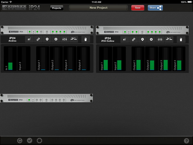Viewport: 193px width, 145px height.
Task: Open help with question mark icon
Action: click(x=187, y=141)
